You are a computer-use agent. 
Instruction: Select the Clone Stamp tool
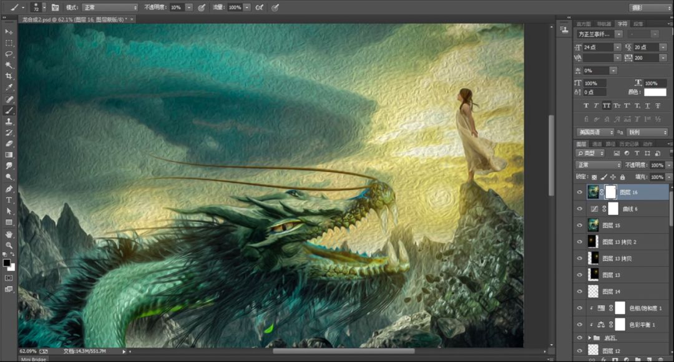pyautogui.click(x=9, y=121)
